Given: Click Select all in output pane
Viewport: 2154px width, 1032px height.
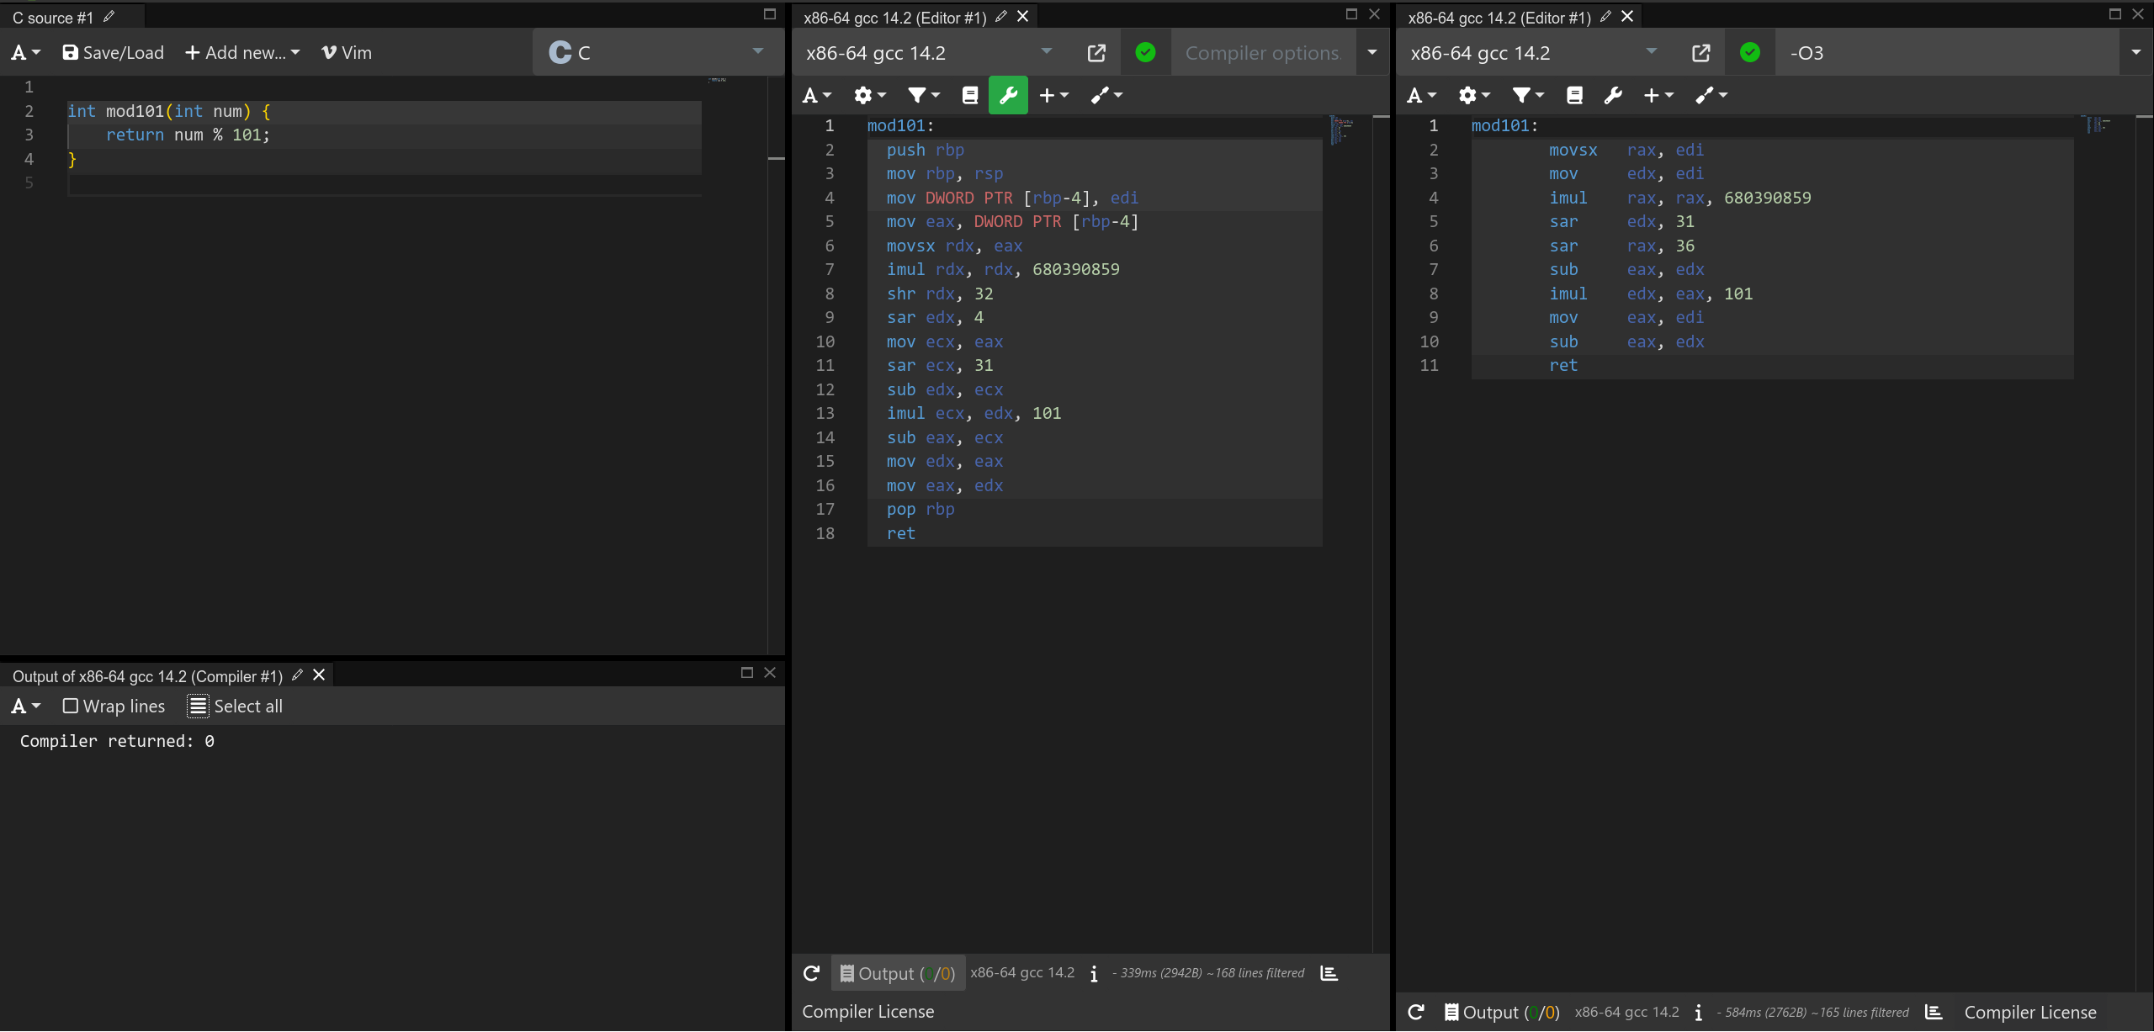Looking at the screenshot, I should (236, 707).
